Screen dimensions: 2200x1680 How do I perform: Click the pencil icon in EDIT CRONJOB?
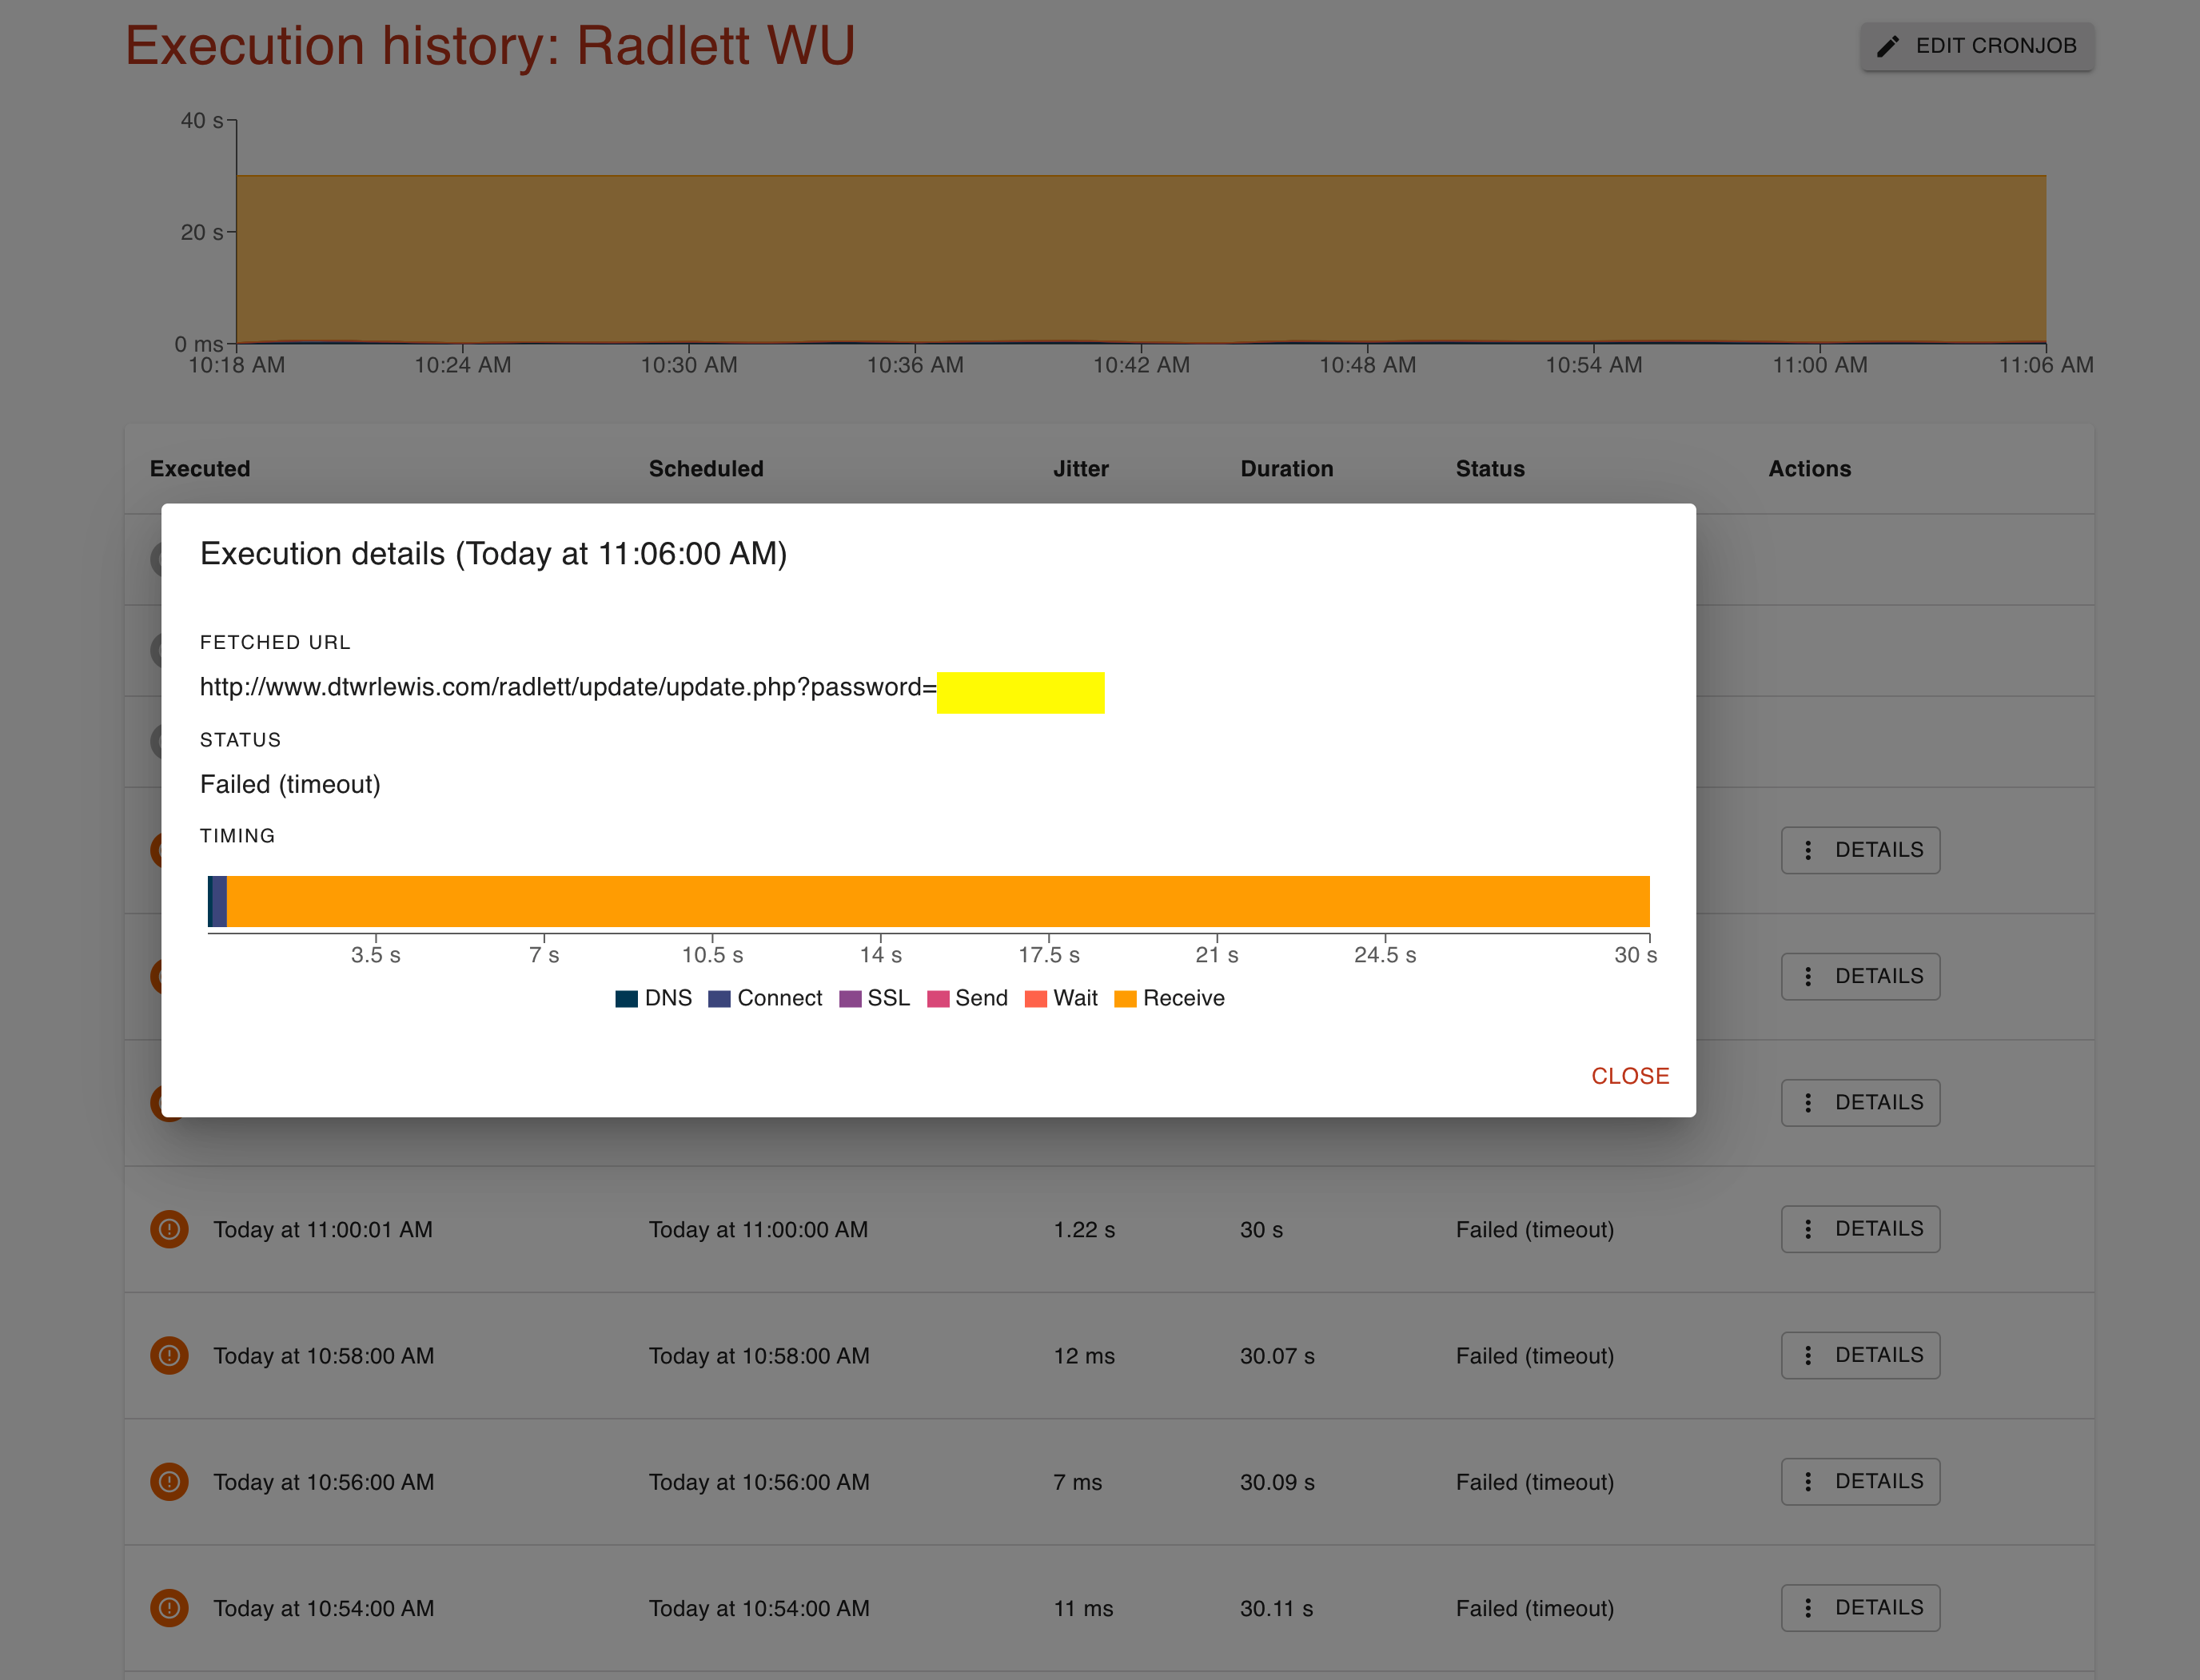(1888, 46)
